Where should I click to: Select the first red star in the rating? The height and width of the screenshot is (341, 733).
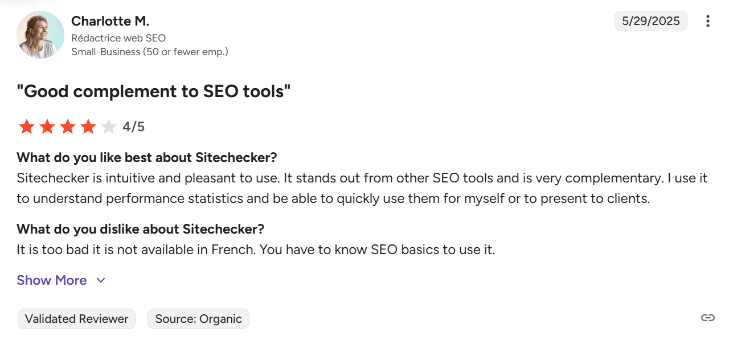point(26,126)
